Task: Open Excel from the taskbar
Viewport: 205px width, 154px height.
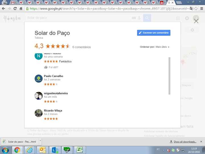Action: click(80, 150)
